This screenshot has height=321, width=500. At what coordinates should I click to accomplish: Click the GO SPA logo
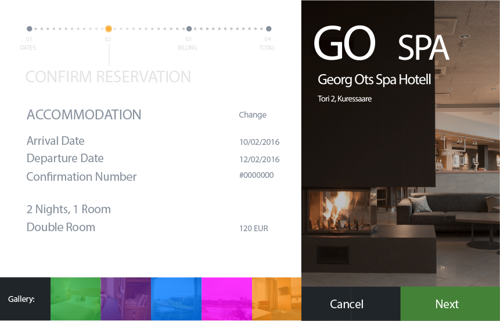point(380,44)
